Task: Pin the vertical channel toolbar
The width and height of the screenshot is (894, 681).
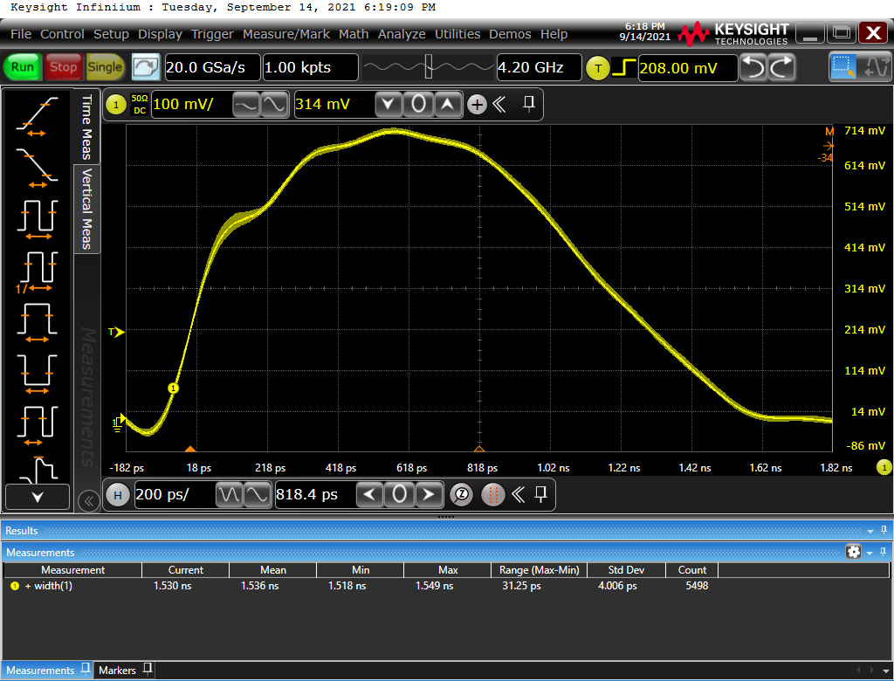Action: [529, 105]
